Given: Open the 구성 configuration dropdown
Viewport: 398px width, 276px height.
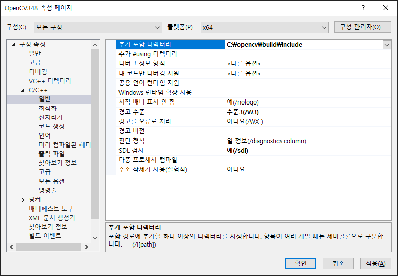Looking at the screenshot, I should click(98, 27).
